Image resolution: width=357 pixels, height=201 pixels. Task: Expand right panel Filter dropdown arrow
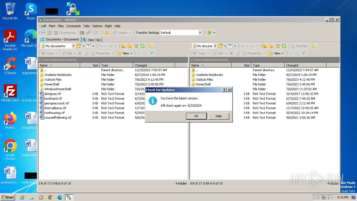pos(235,46)
